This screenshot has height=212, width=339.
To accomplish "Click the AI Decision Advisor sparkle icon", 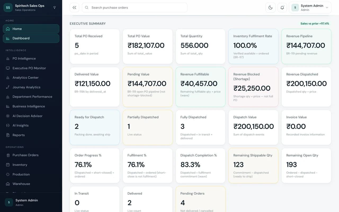I will coord(8,116).
